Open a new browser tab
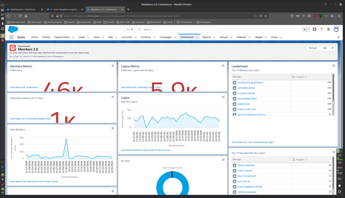This screenshot has width=345, height=198. click(x=128, y=9)
